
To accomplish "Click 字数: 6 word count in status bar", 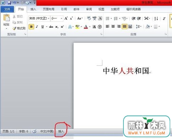I will (24, 131).
